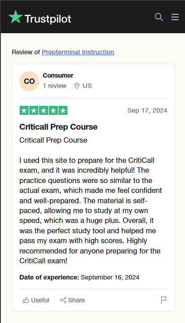The width and height of the screenshot is (185, 323).
Task: Click the US country label
Action: 87,86
